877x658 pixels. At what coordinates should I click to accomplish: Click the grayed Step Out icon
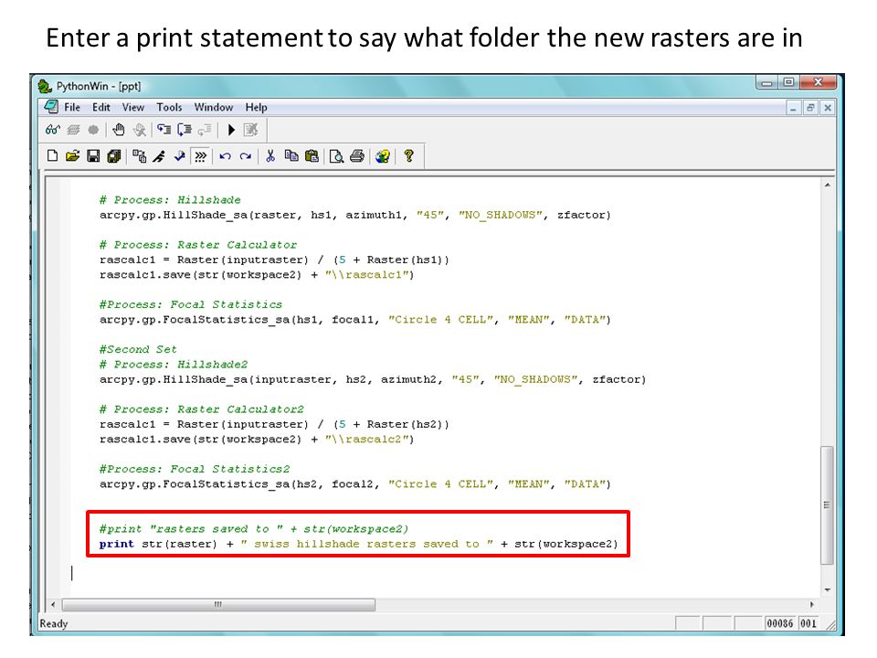(205, 130)
